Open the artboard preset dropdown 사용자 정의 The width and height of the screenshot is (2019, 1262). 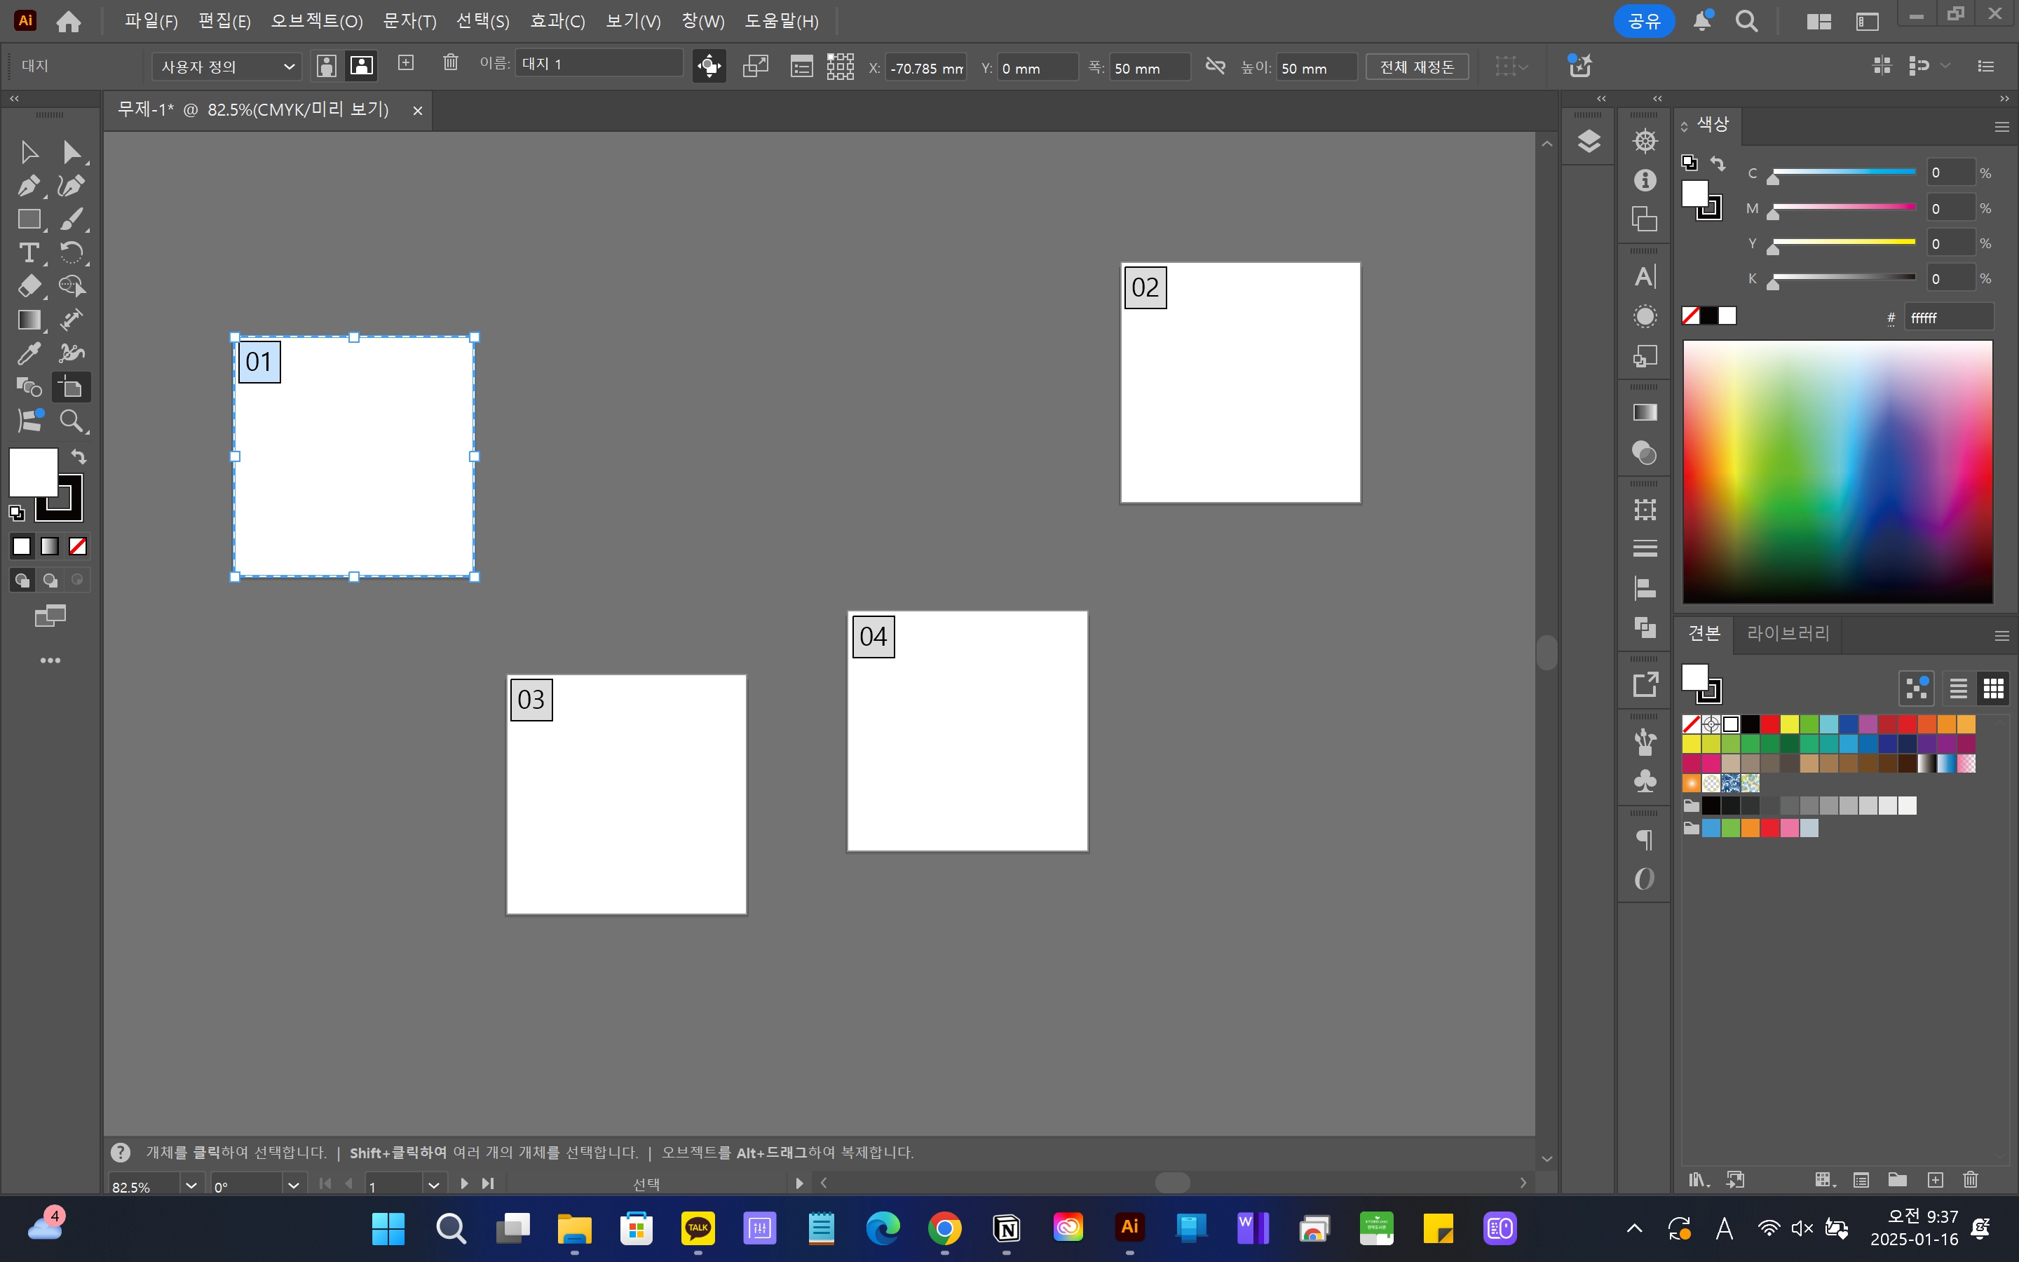[226, 66]
